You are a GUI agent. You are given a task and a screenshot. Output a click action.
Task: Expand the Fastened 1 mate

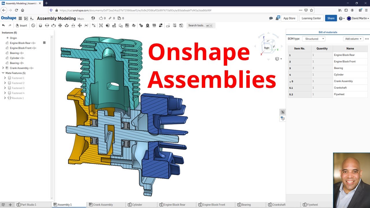[x=5, y=78]
